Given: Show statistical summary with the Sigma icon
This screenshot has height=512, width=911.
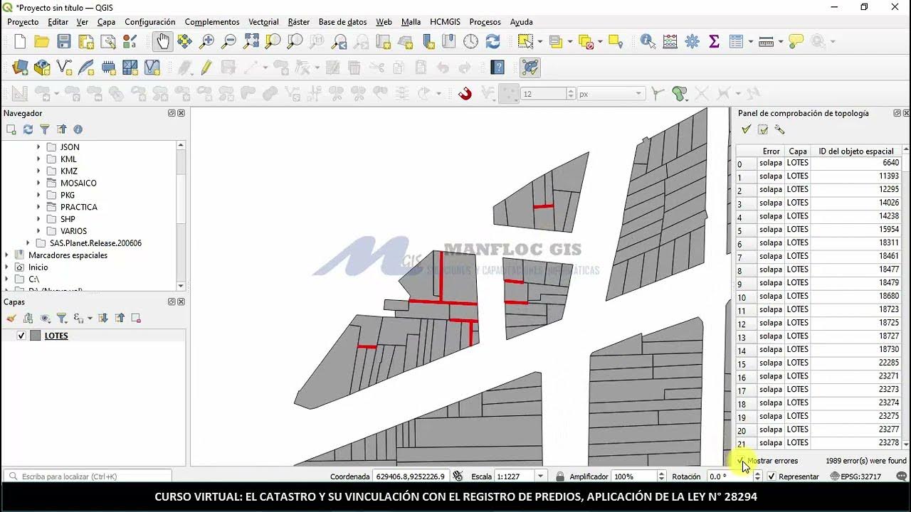Looking at the screenshot, I should (714, 42).
